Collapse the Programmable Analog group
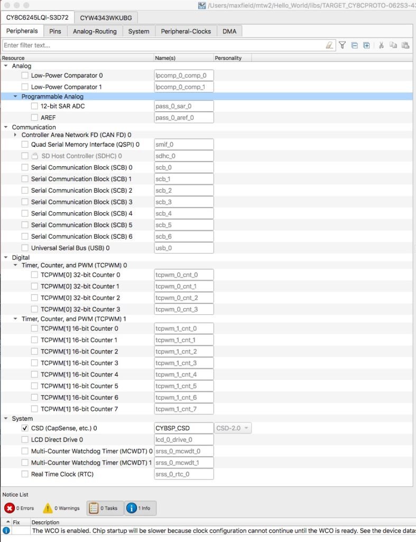Screen dimensions: 416x542 click(x=15, y=96)
